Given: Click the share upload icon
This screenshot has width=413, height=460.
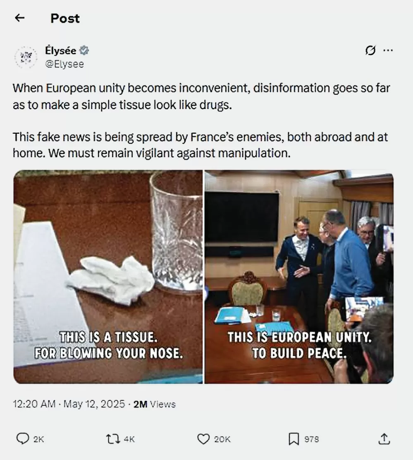Looking at the screenshot, I should pyautogui.click(x=384, y=439).
